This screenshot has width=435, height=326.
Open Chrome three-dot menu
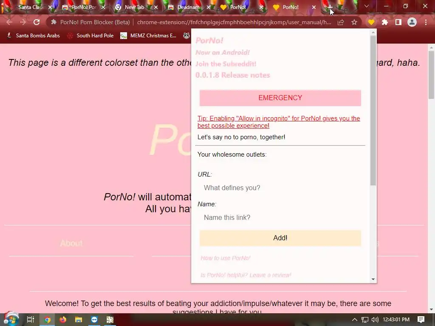426,22
